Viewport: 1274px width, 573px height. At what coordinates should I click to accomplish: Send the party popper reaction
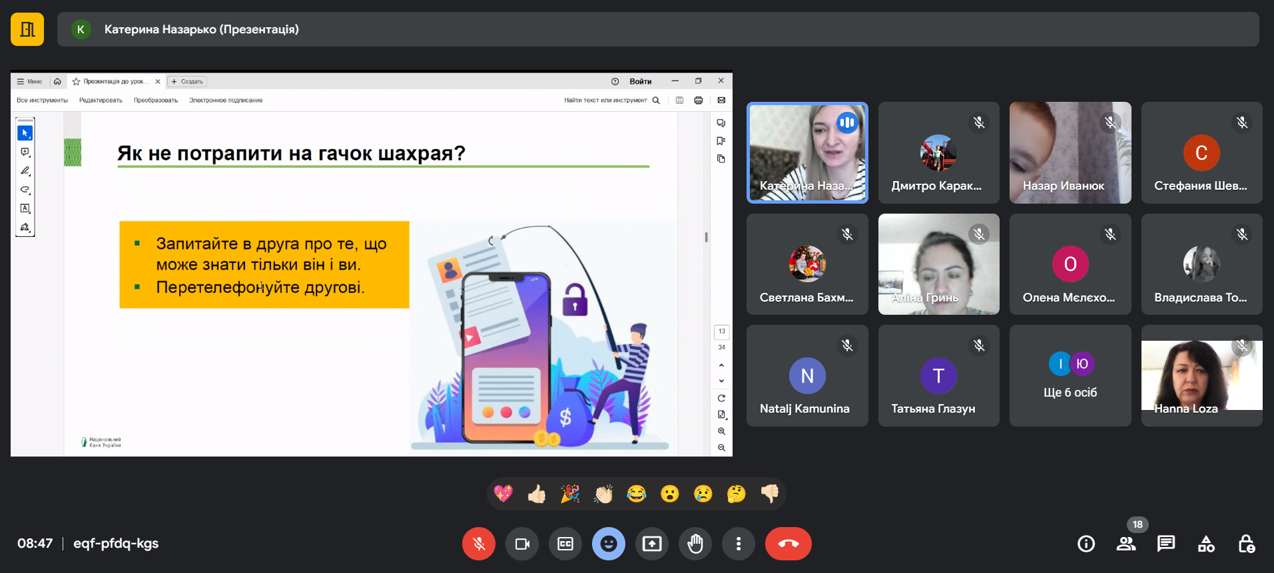[570, 494]
